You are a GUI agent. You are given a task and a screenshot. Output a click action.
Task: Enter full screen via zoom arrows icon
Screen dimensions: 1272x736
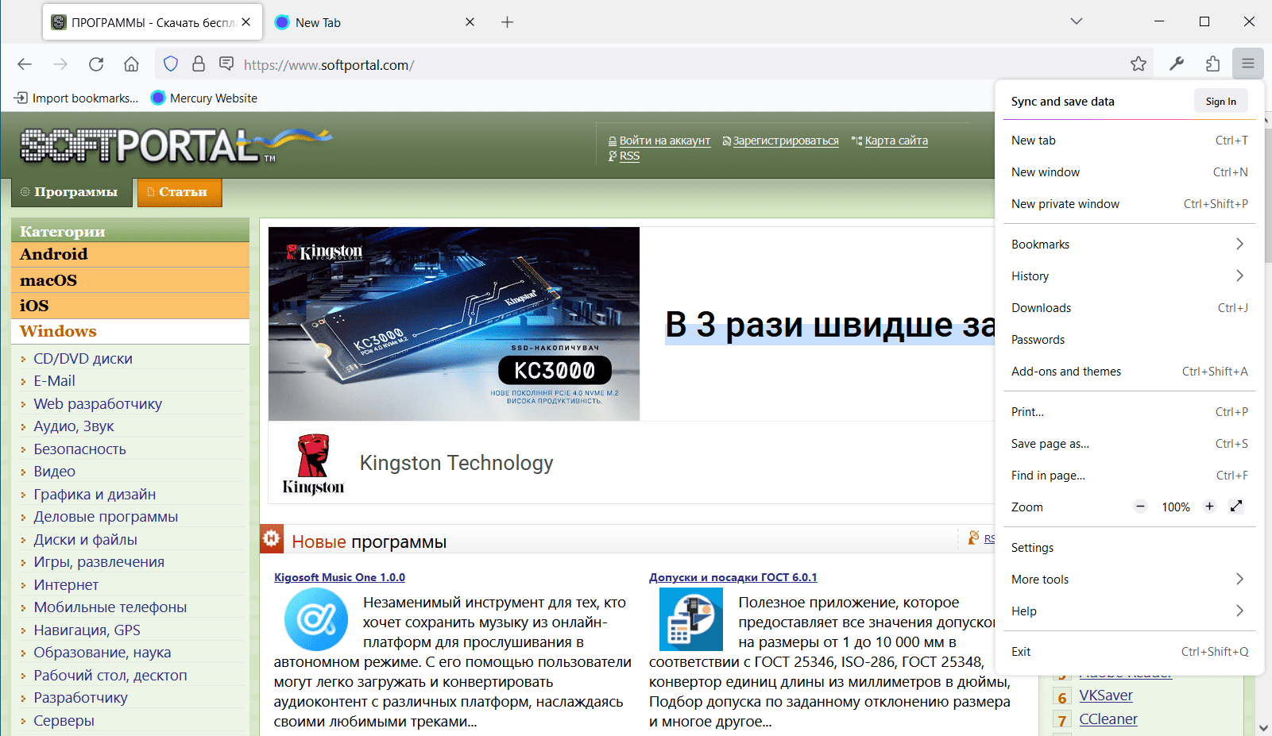[1236, 507]
